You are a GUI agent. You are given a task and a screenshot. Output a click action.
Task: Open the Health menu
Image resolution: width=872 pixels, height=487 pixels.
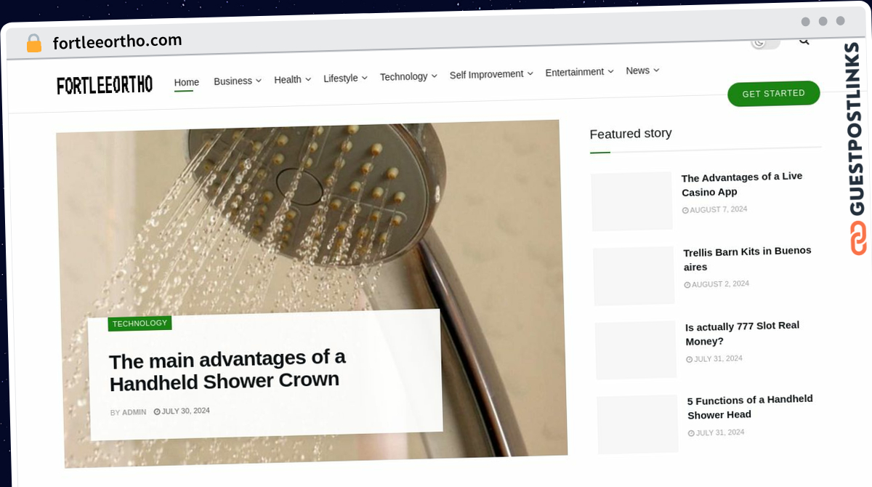click(292, 79)
